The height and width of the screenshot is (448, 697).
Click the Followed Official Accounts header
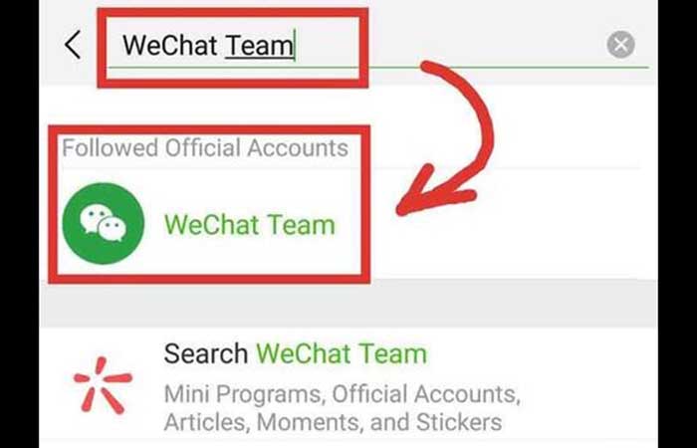coord(205,147)
